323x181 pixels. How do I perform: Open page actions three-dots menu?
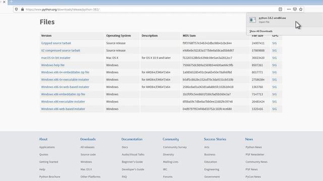(289, 9)
